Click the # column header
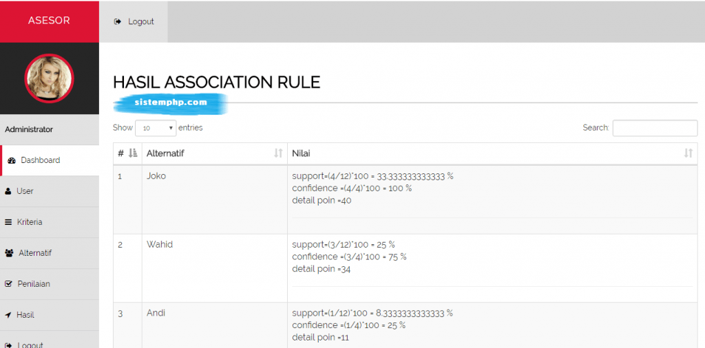The width and height of the screenshot is (705, 348). click(127, 153)
